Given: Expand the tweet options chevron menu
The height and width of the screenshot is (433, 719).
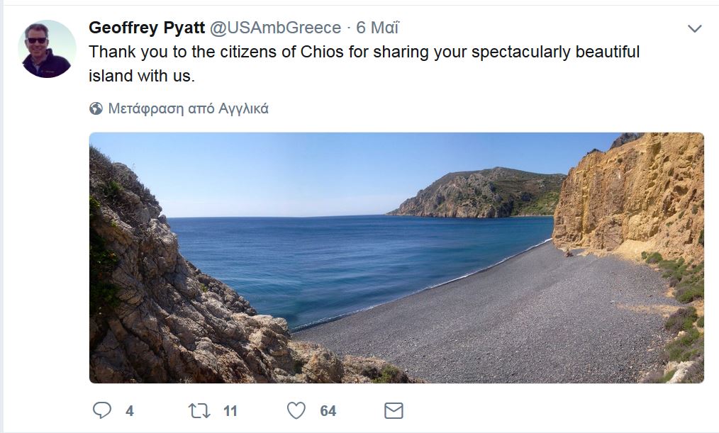Looking at the screenshot, I should click(x=695, y=28).
